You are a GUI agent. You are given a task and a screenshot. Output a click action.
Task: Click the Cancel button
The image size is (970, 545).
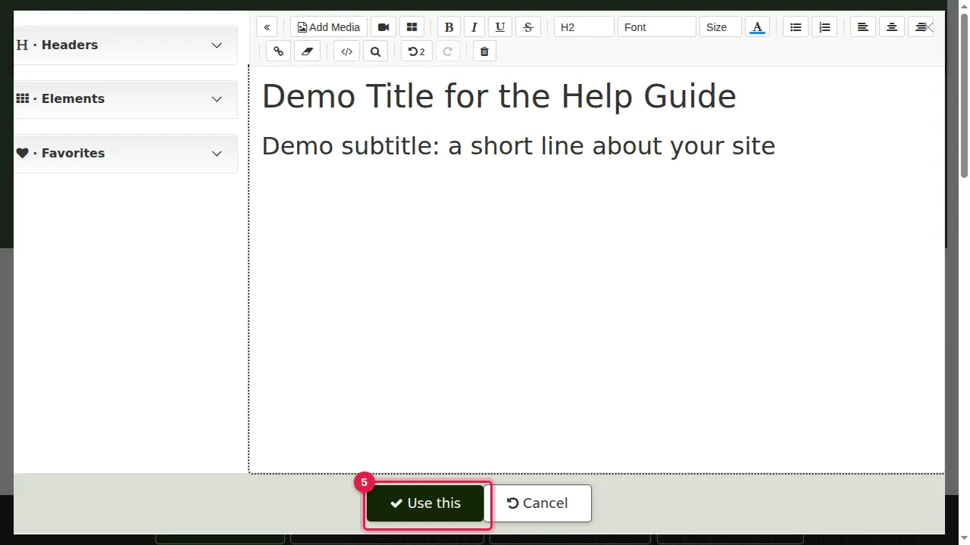pos(537,503)
